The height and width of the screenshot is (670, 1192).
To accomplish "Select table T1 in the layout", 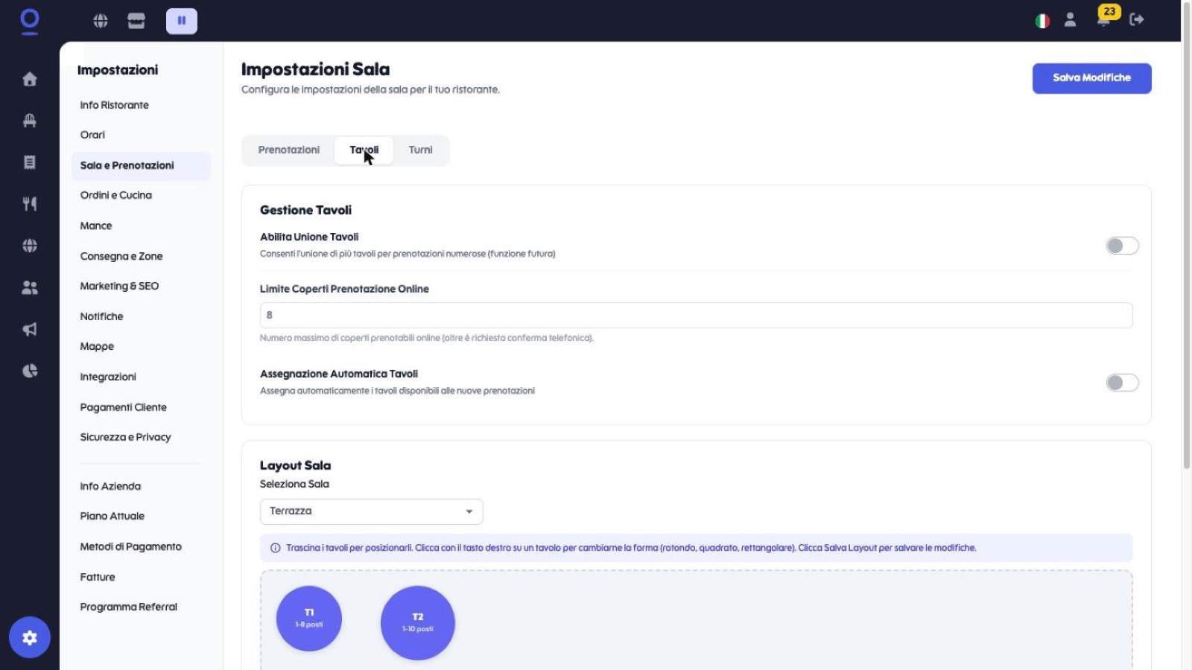I will (x=309, y=619).
